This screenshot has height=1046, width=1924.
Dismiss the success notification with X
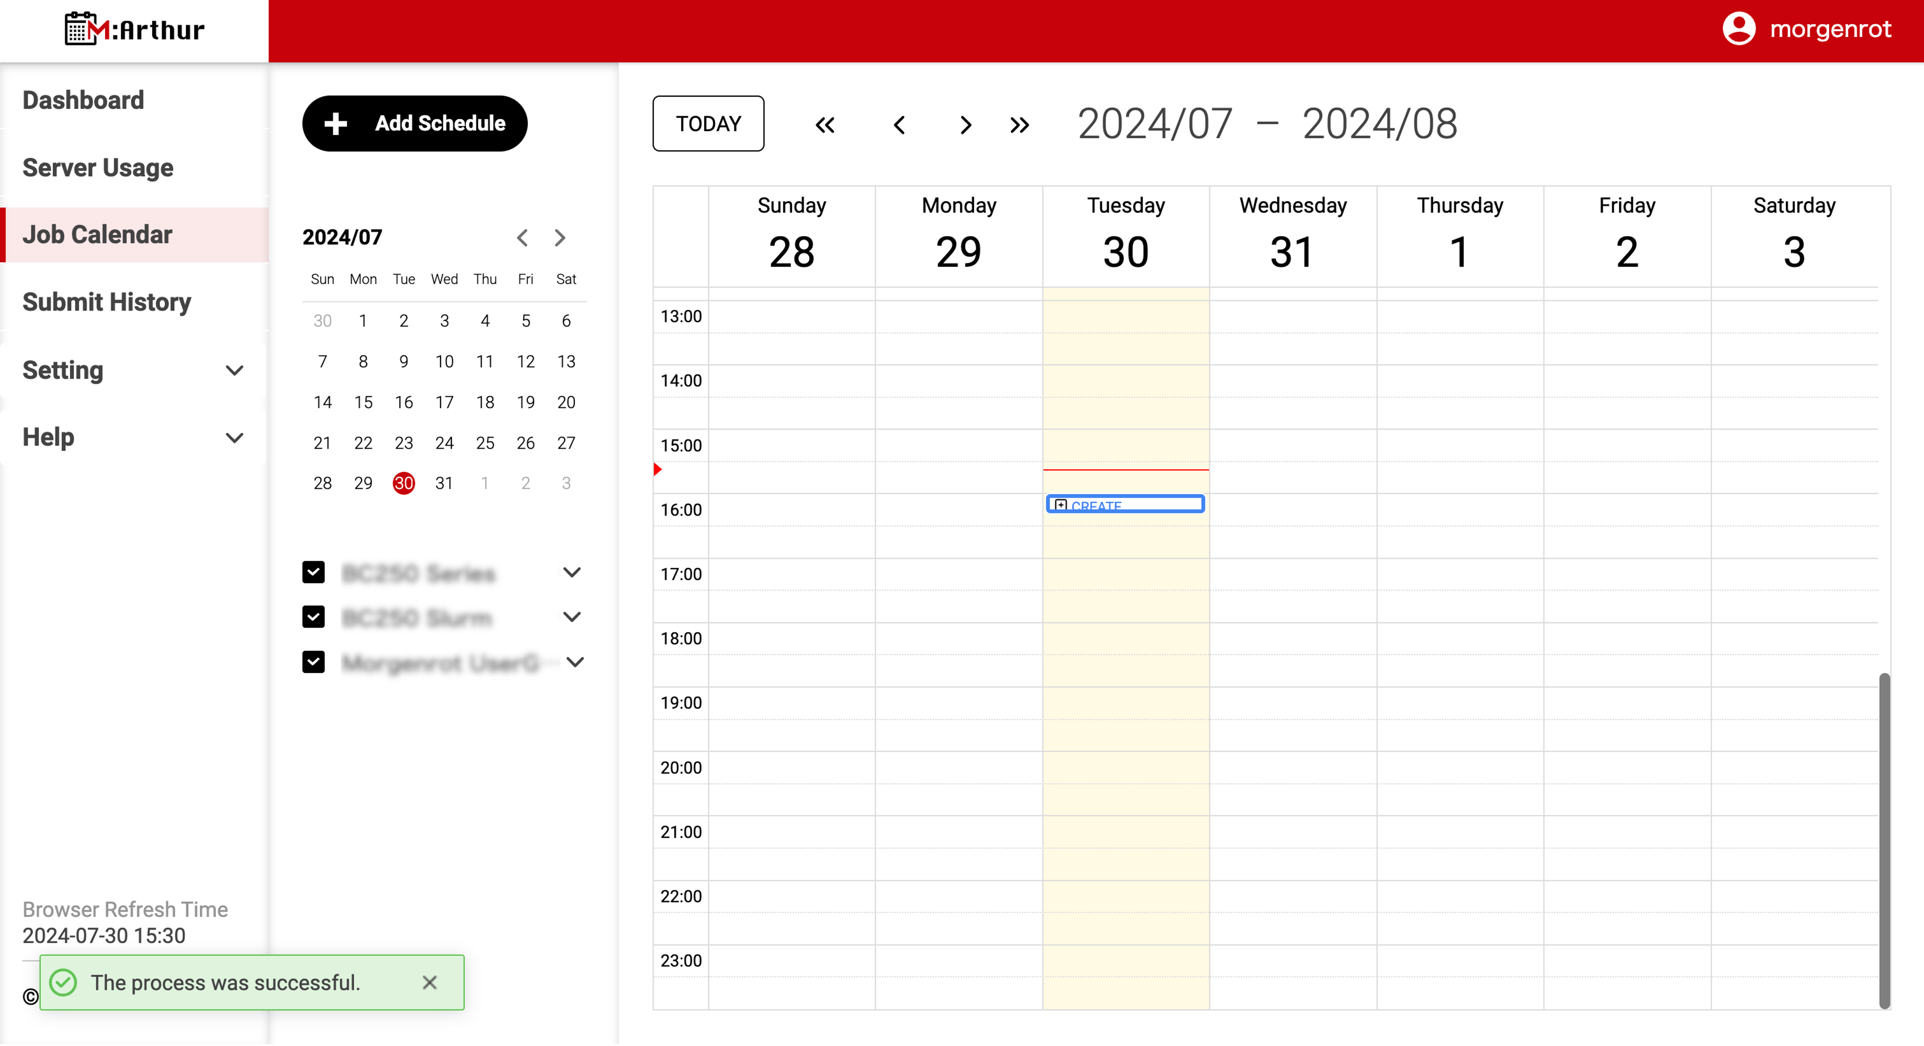tap(429, 983)
